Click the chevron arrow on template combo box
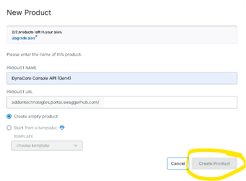Image resolution: width=246 pixels, height=181 pixels. [76, 146]
